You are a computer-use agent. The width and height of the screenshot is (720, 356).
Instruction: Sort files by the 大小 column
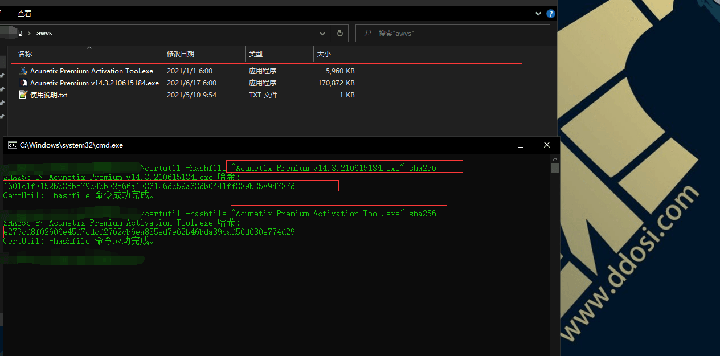coord(324,54)
